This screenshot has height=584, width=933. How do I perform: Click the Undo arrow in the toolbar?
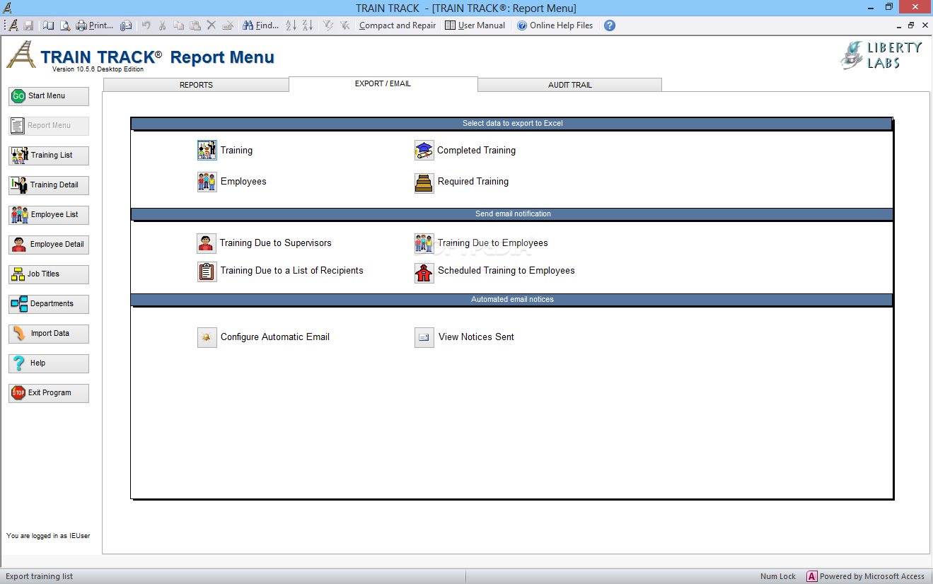coord(146,25)
